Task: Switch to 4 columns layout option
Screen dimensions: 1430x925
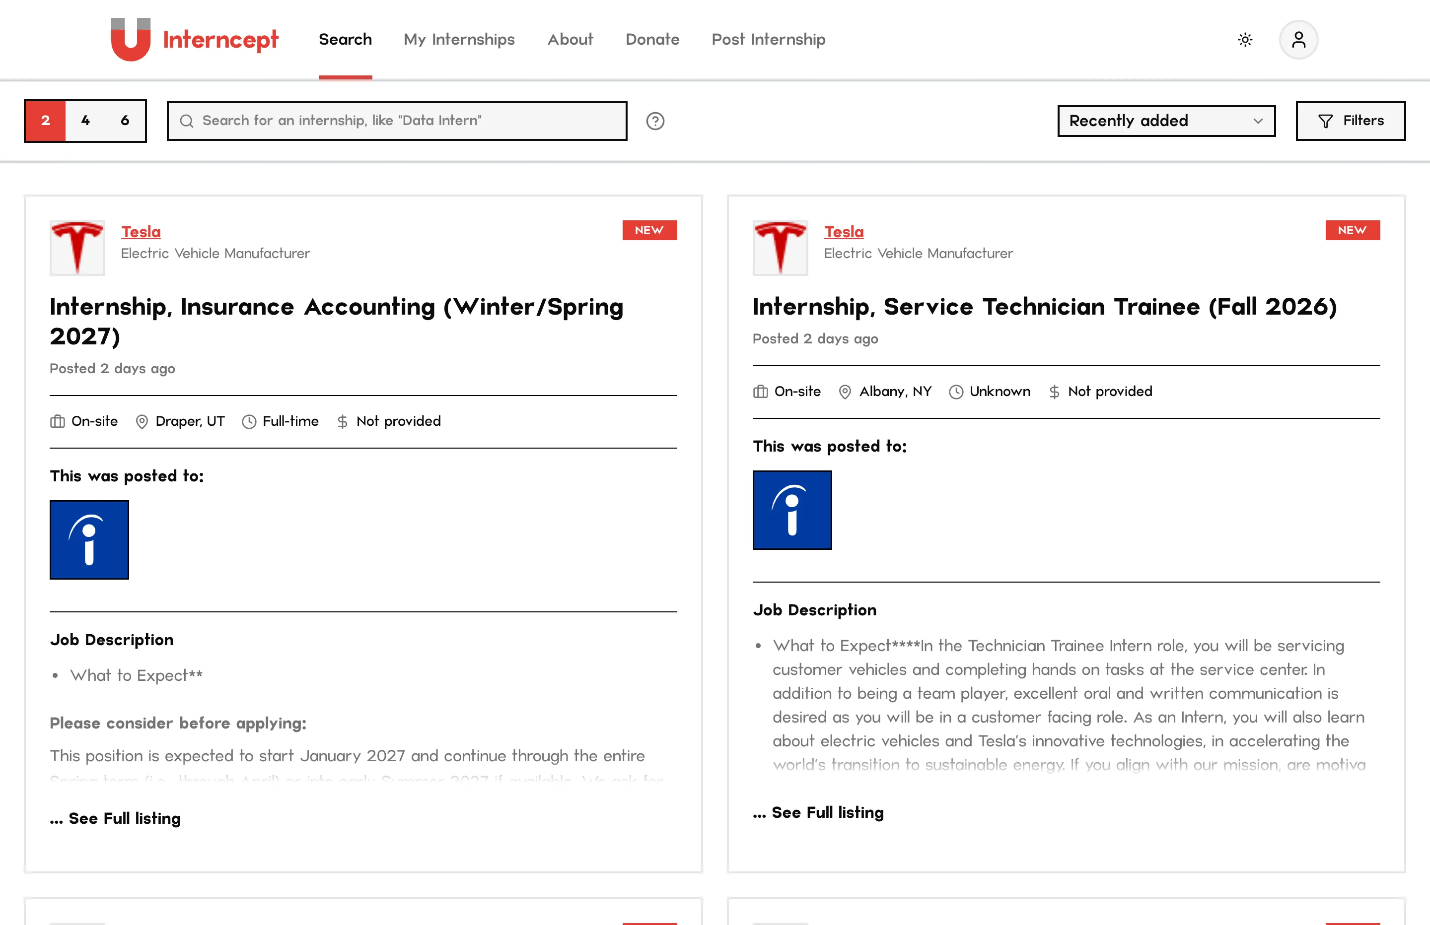Action: pyautogui.click(x=85, y=121)
